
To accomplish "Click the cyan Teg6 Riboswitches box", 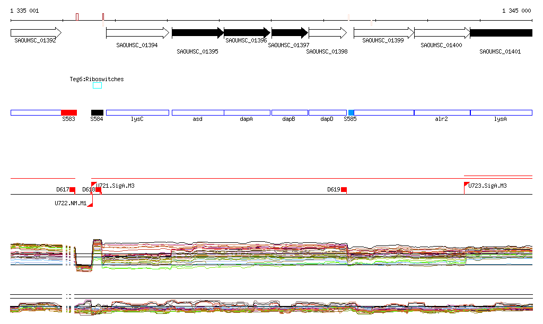I will tap(97, 85).
